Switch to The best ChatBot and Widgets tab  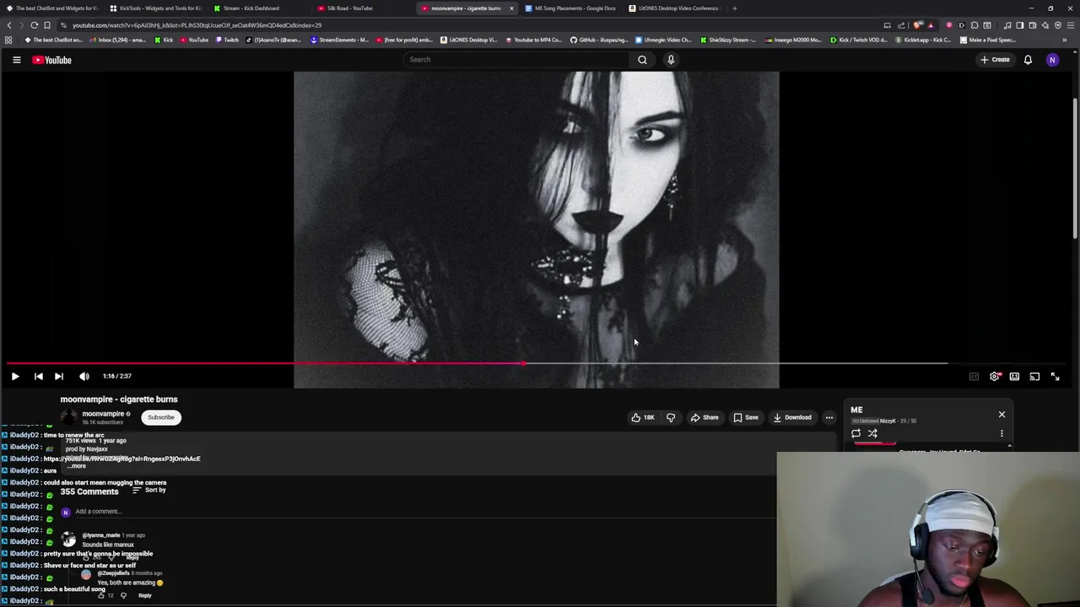coord(51,8)
